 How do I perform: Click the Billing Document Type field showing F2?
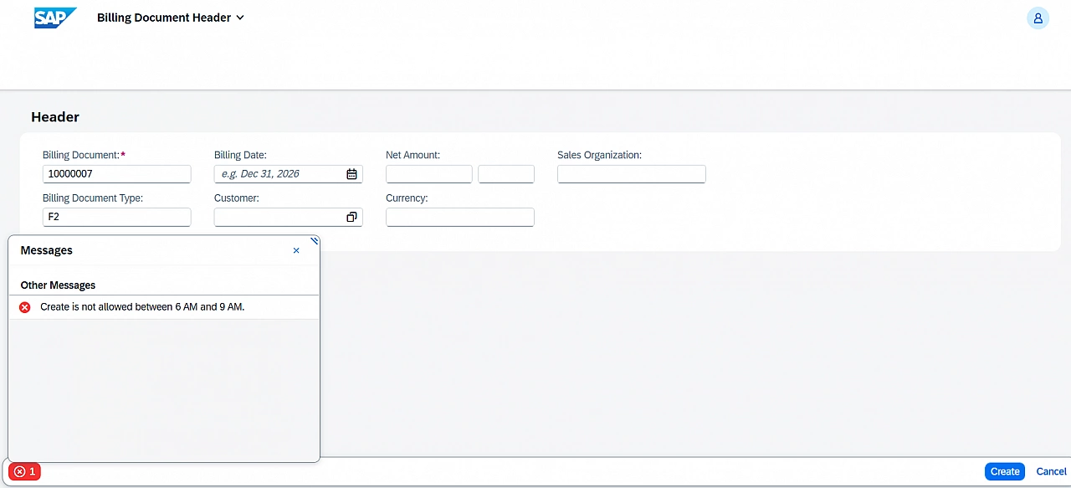(116, 216)
